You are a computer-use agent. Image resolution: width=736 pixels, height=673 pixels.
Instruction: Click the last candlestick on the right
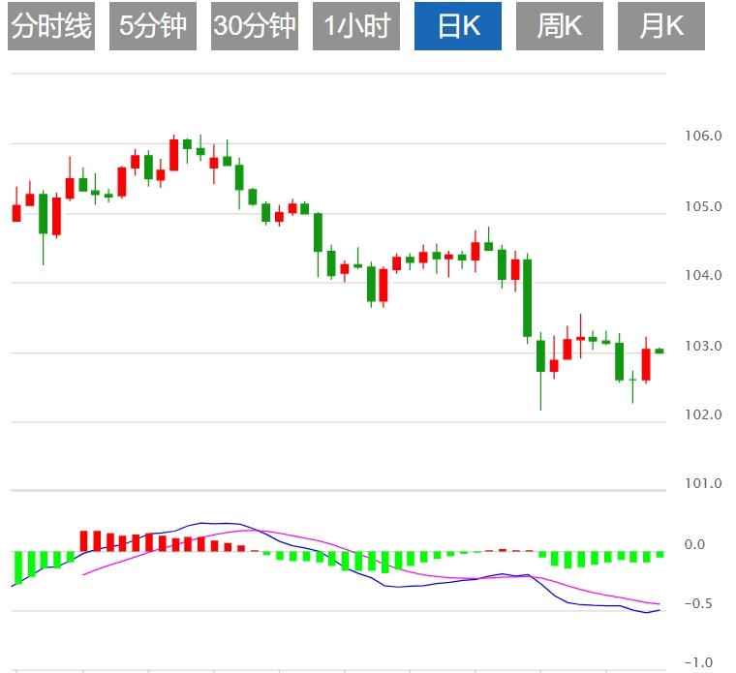click(659, 351)
